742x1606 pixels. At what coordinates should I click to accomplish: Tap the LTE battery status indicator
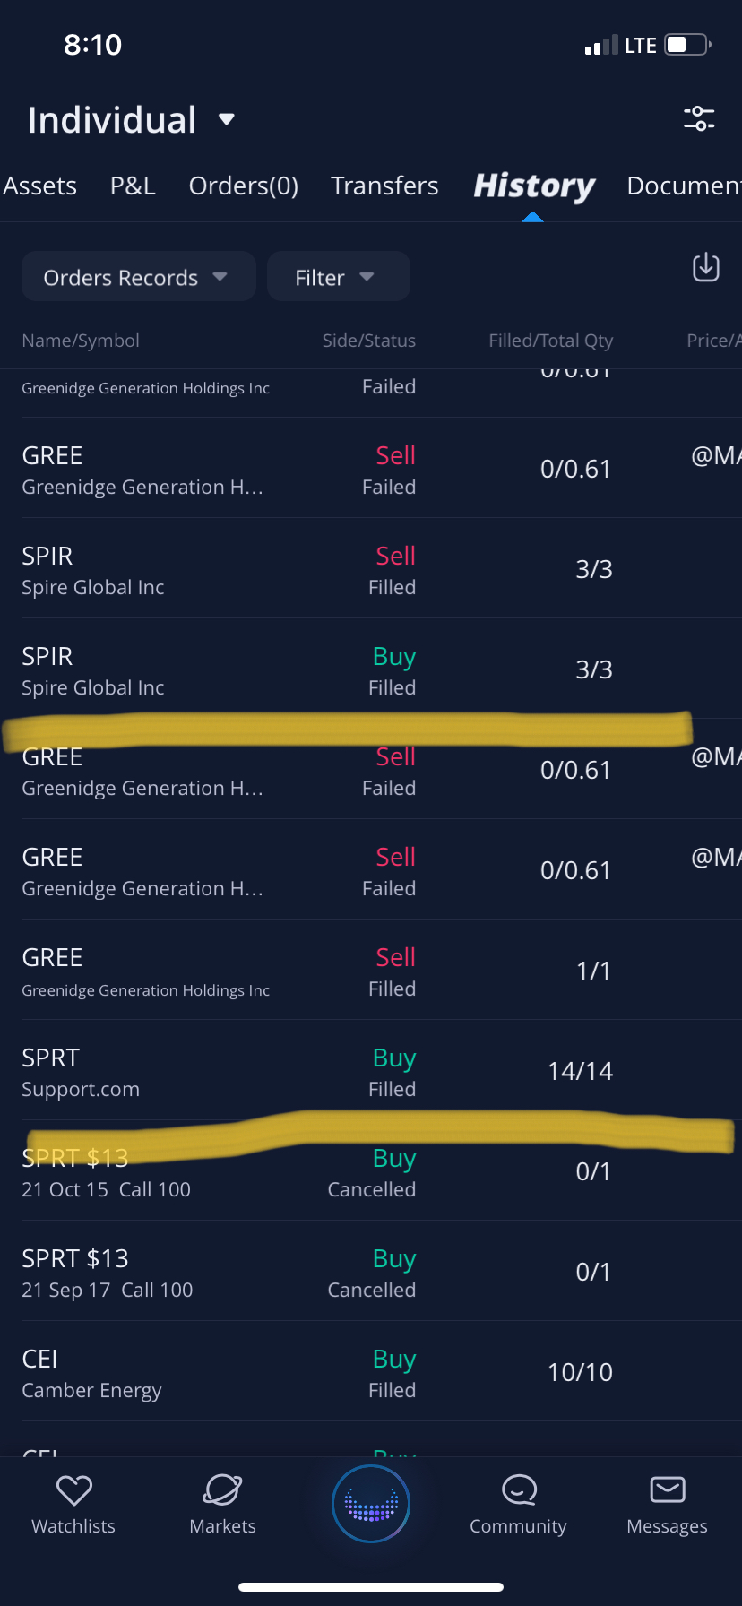point(687,45)
